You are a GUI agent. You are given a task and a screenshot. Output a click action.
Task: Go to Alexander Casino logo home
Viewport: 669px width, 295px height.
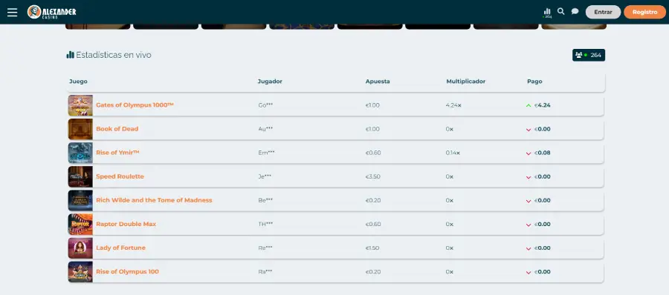tap(51, 12)
